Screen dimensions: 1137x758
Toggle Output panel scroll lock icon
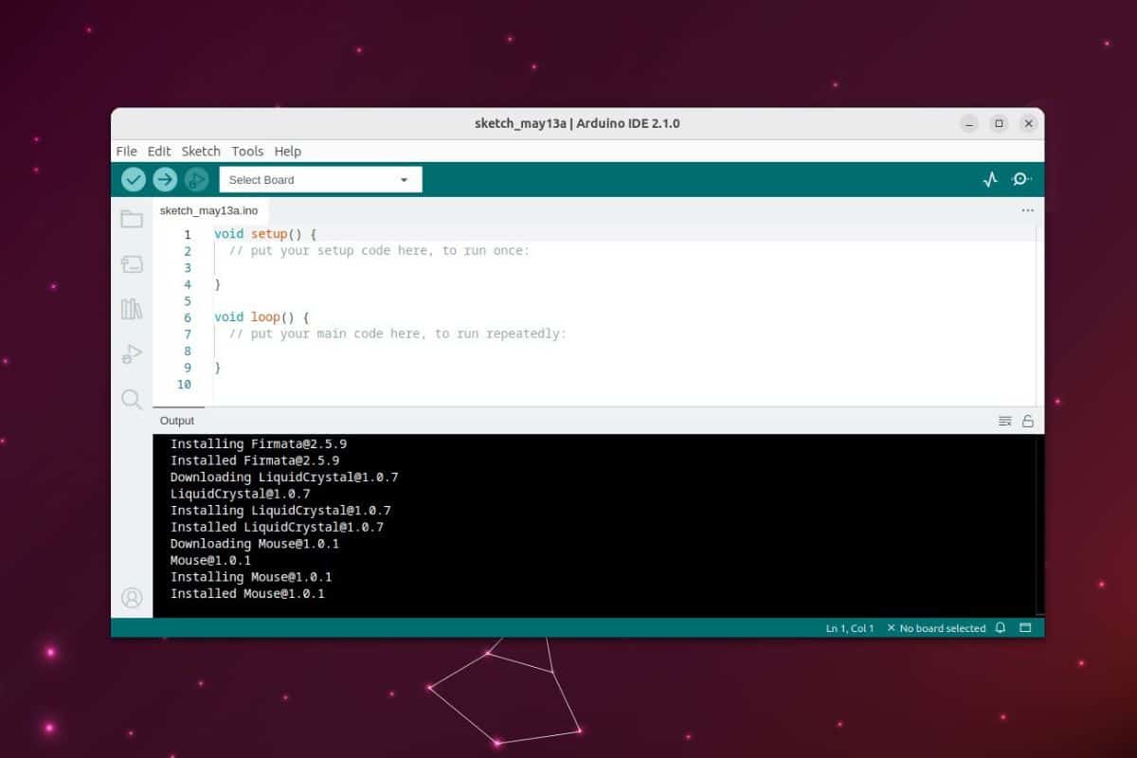click(1027, 421)
